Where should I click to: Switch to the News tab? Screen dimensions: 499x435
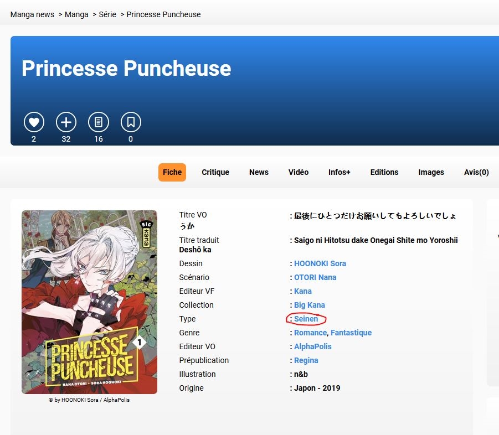coord(259,172)
